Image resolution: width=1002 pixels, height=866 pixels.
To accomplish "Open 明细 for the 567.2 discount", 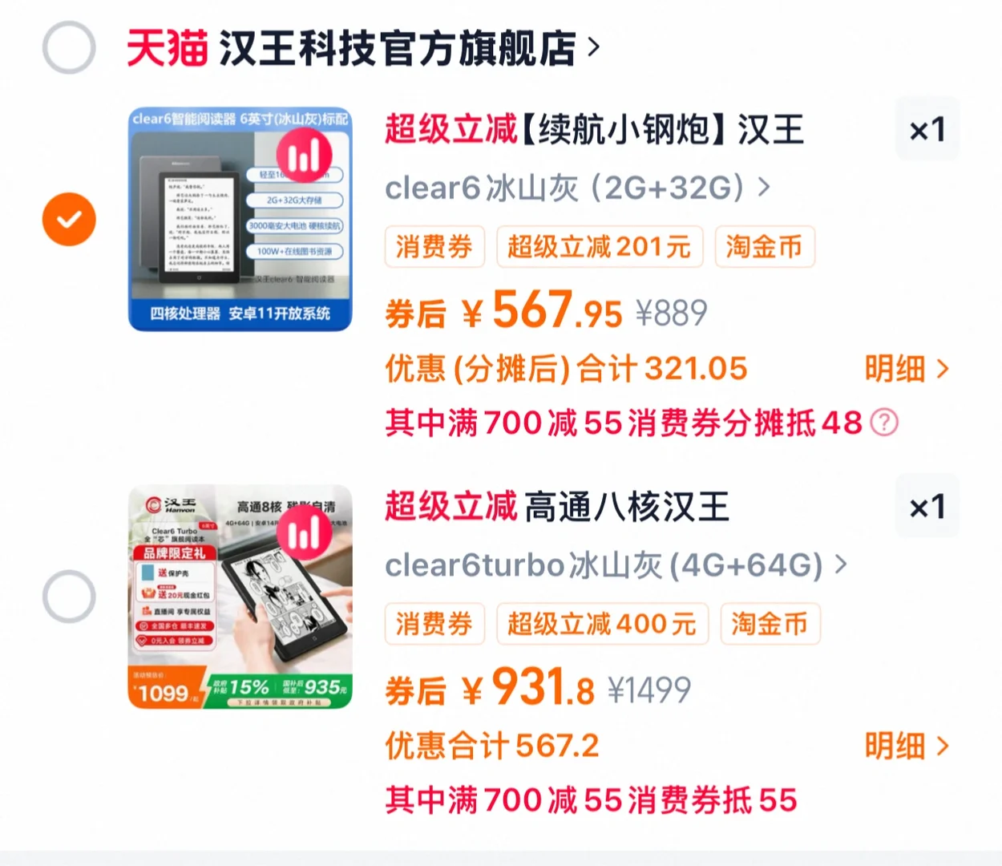I will point(907,747).
